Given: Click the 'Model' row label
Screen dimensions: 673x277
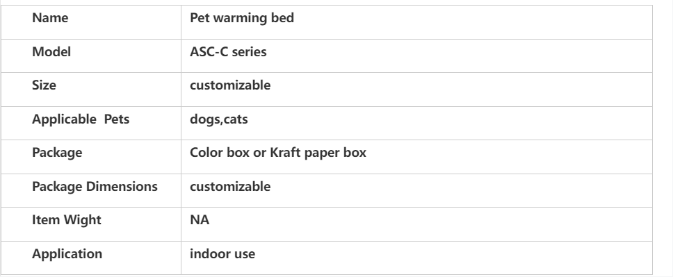Looking at the screenshot, I should pos(51,52).
